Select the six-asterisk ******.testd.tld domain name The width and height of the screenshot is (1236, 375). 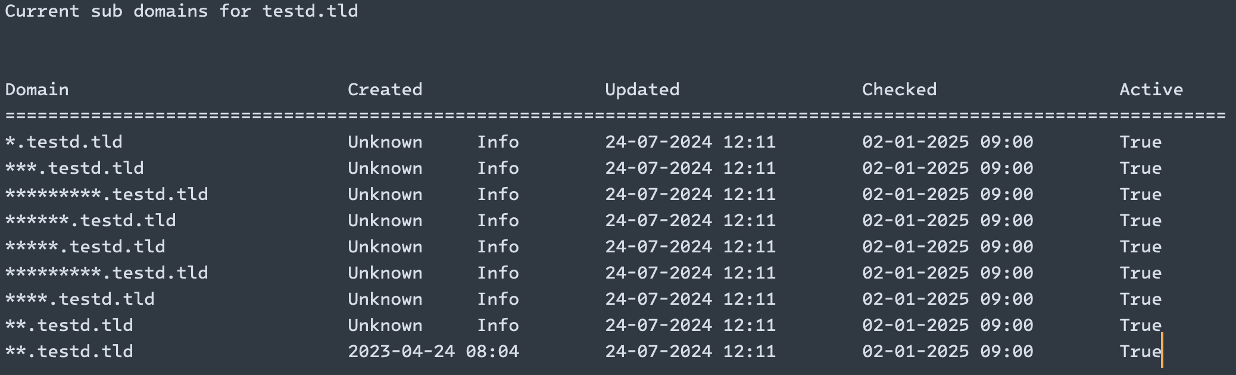click(90, 220)
